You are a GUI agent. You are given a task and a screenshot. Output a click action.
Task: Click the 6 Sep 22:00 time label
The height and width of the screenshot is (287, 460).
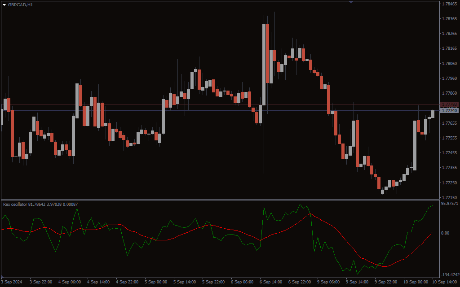tap(300, 282)
